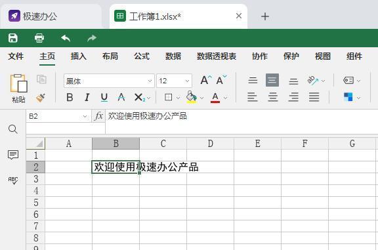Expand the number format dropdown arrow
Screen dimensions: 378x250
click(x=359, y=81)
